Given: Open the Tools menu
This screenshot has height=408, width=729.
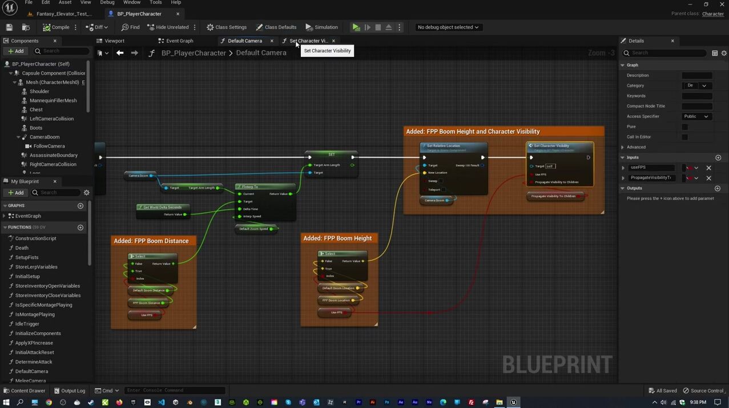Looking at the screenshot, I should pos(155,3).
